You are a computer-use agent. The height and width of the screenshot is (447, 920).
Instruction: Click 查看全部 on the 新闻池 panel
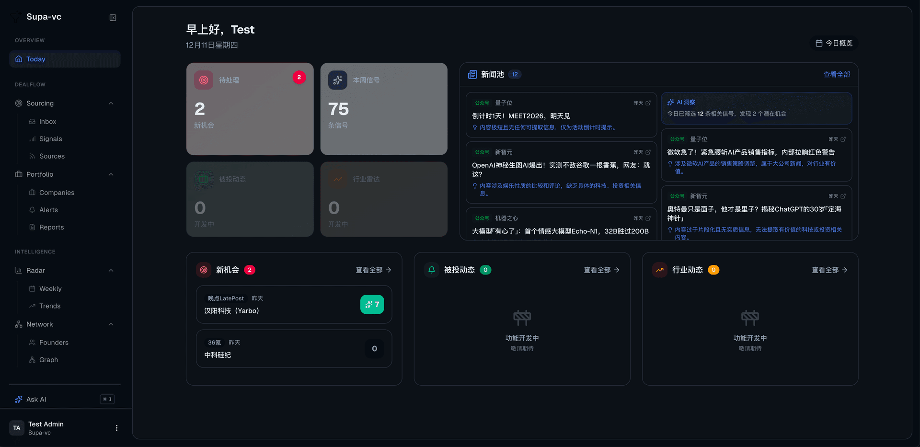[x=837, y=74]
